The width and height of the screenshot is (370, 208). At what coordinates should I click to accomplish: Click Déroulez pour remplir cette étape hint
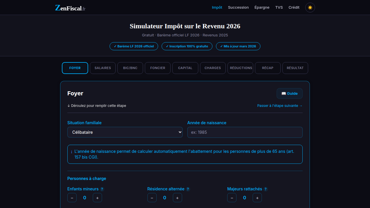[x=97, y=106]
